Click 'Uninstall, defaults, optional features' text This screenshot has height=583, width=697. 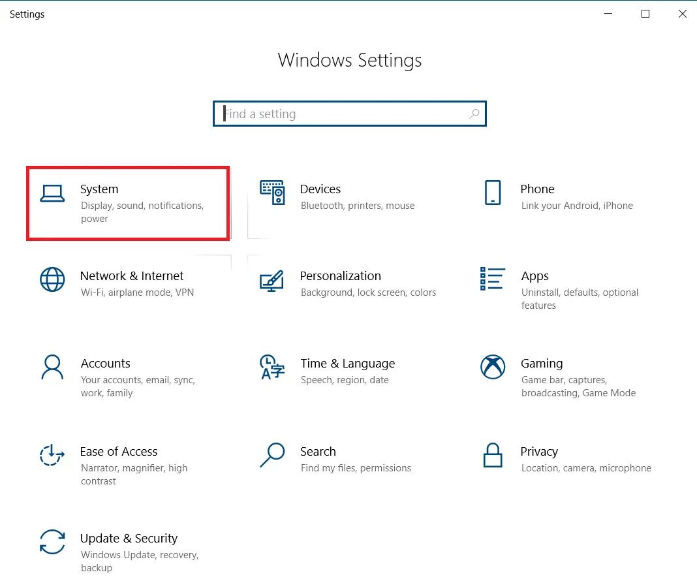[x=580, y=299]
